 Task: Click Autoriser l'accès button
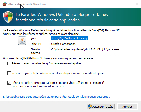(x=101, y=107)
